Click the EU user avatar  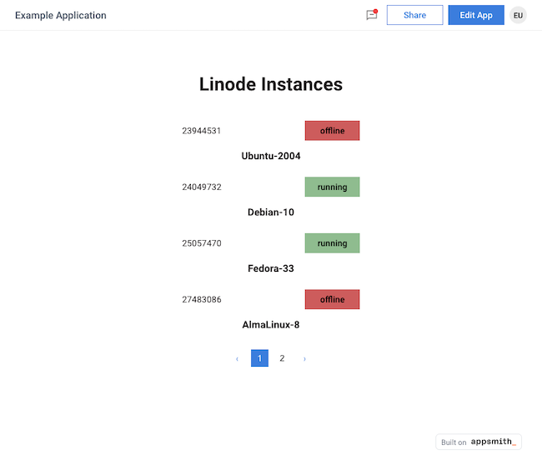(518, 15)
